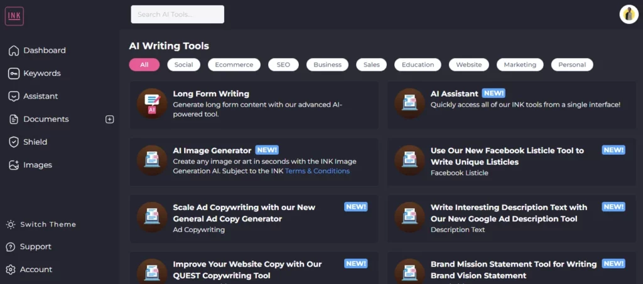Click the Shield checkmark icon
Viewport: 643px width, 284px height.
[14, 142]
